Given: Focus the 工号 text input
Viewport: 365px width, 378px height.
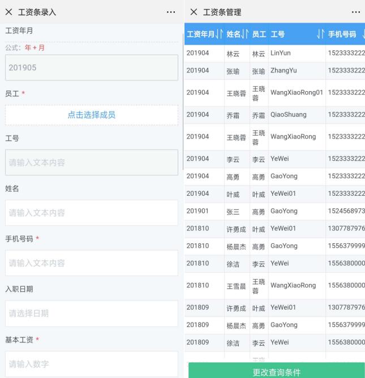Looking at the screenshot, I should pyautogui.click(x=92, y=162).
